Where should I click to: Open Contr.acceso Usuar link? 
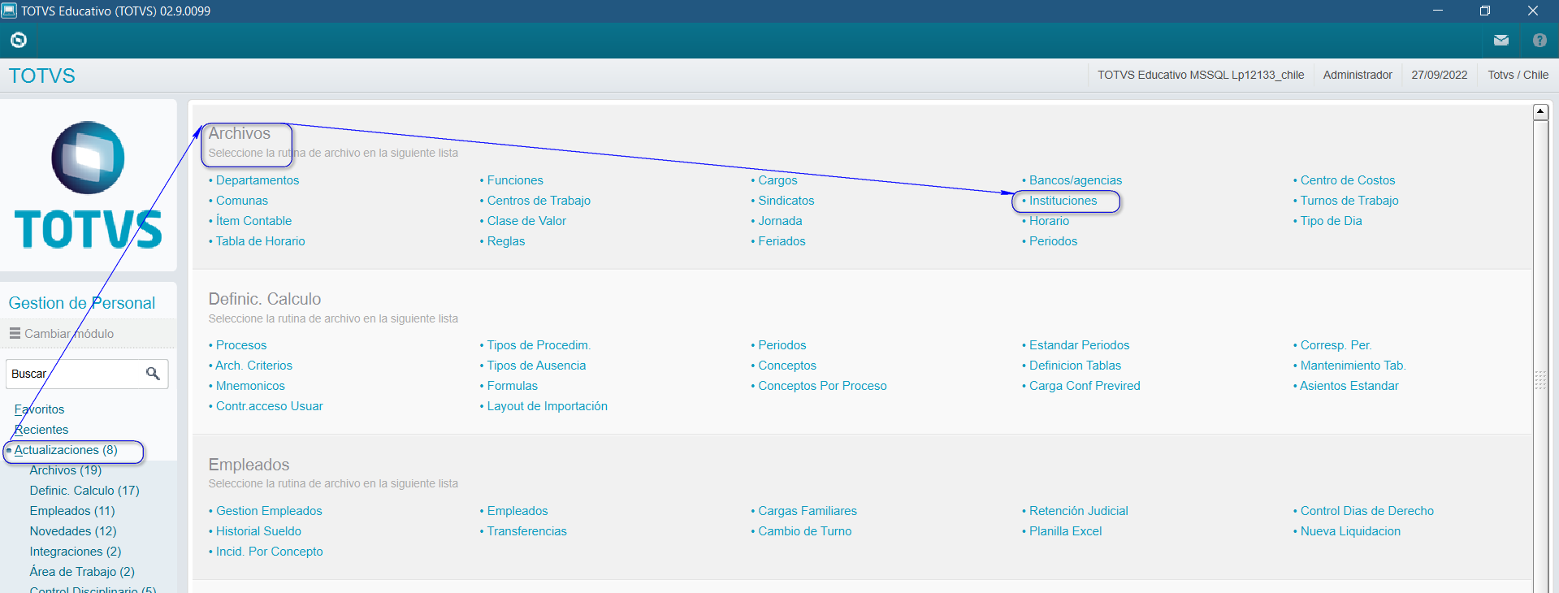coord(269,406)
